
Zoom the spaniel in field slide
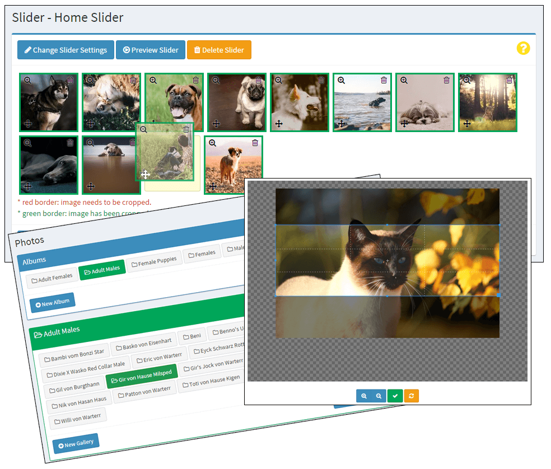(213, 143)
